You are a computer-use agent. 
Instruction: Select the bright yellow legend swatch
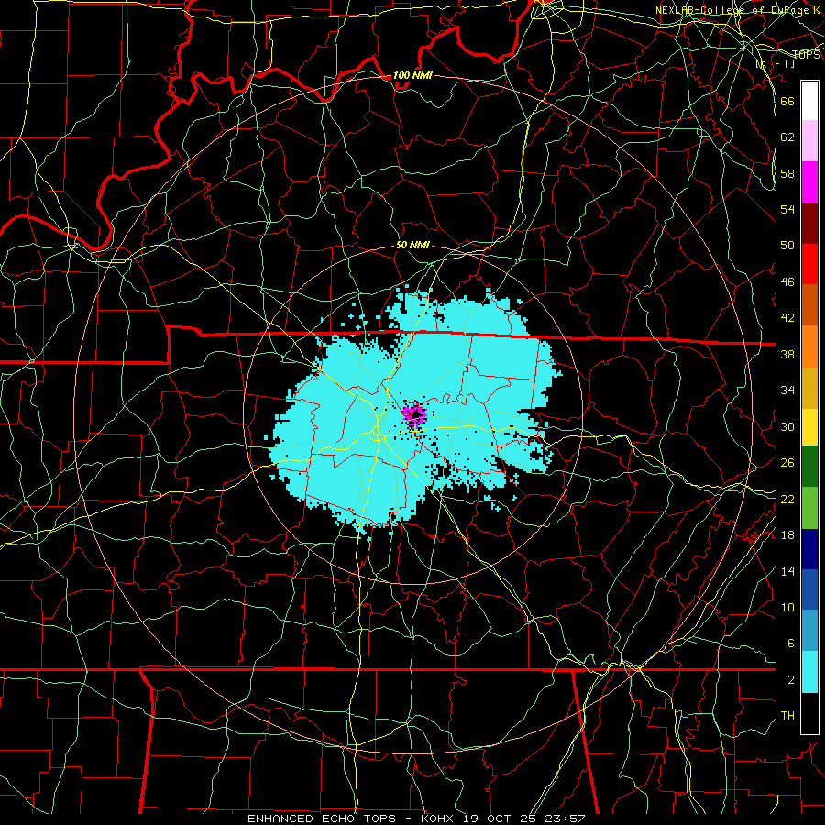809,427
